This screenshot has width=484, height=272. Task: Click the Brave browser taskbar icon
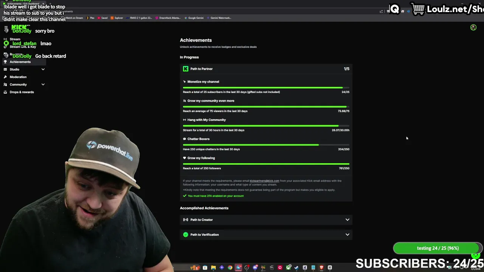point(321,267)
